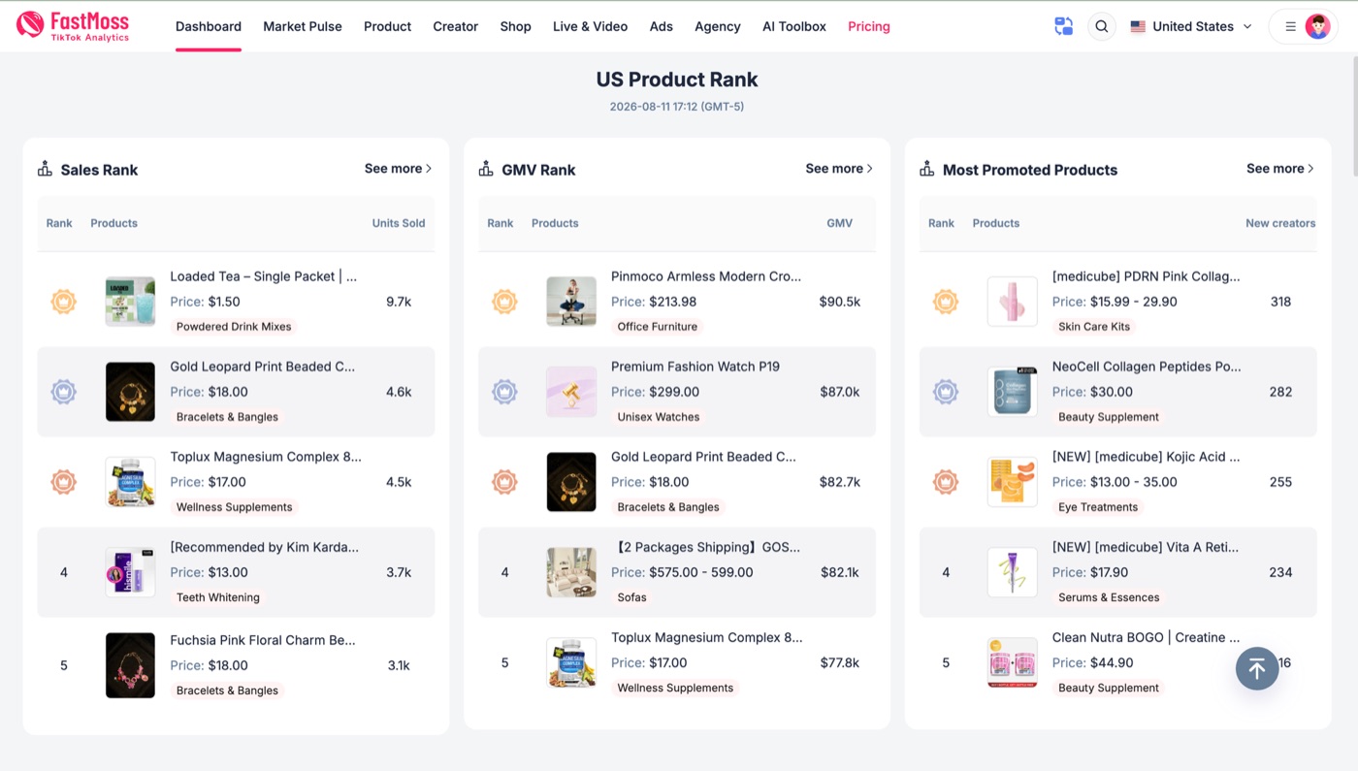
Task: Click the user avatar picture
Action: (x=1317, y=27)
